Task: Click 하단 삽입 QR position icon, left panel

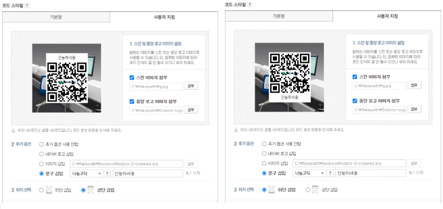Action: tap(49, 190)
